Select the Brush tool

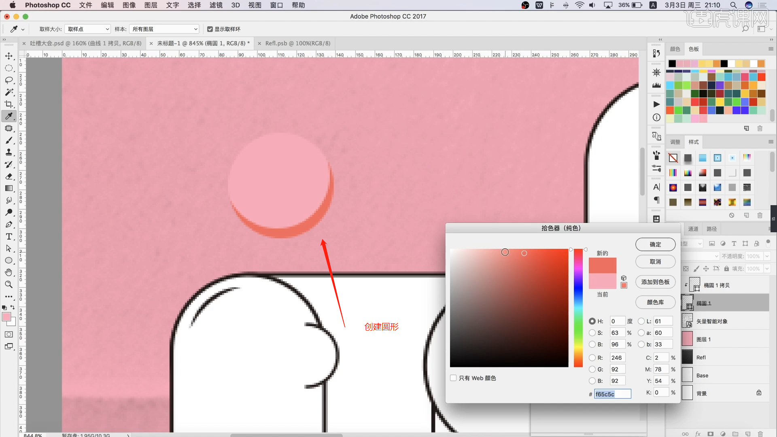9,140
